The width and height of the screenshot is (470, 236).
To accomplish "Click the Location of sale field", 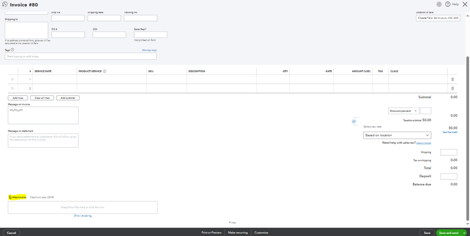I will tap(438, 18).
